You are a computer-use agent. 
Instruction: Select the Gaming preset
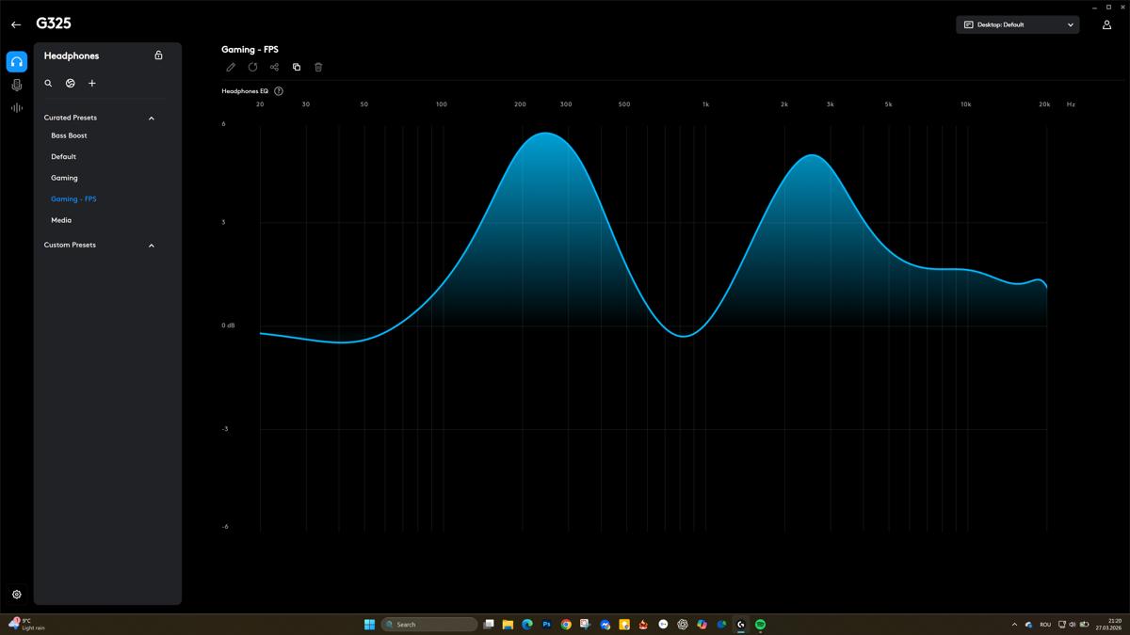click(64, 178)
